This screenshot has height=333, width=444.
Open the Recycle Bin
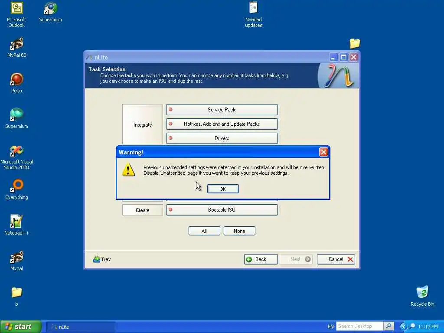[422, 296]
